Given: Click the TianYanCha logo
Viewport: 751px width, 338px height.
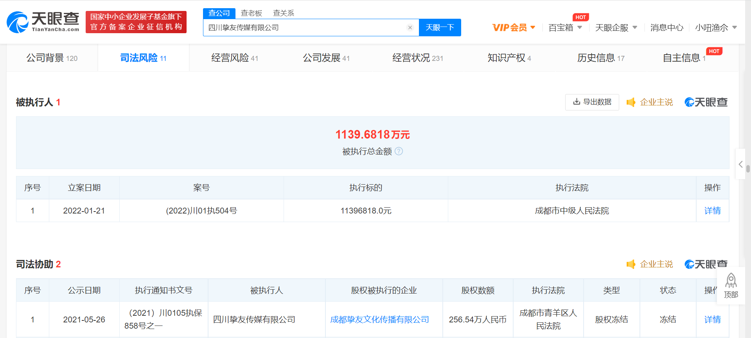Looking at the screenshot, I should click(x=43, y=22).
